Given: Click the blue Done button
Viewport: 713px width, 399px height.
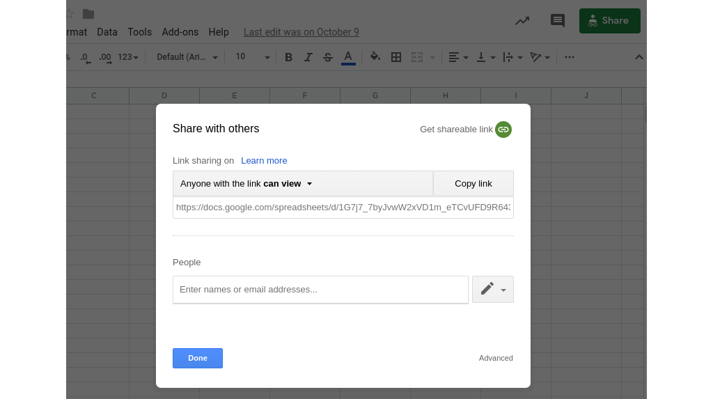Looking at the screenshot, I should pyautogui.click(x=198, y=358).
